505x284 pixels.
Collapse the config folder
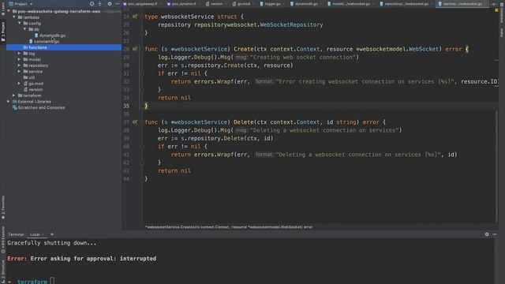point(20,23)
